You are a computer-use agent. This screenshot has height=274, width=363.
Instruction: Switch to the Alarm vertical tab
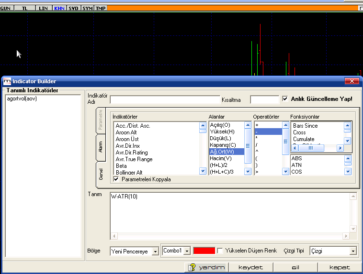pyautogui.click(x=101, y=147)
